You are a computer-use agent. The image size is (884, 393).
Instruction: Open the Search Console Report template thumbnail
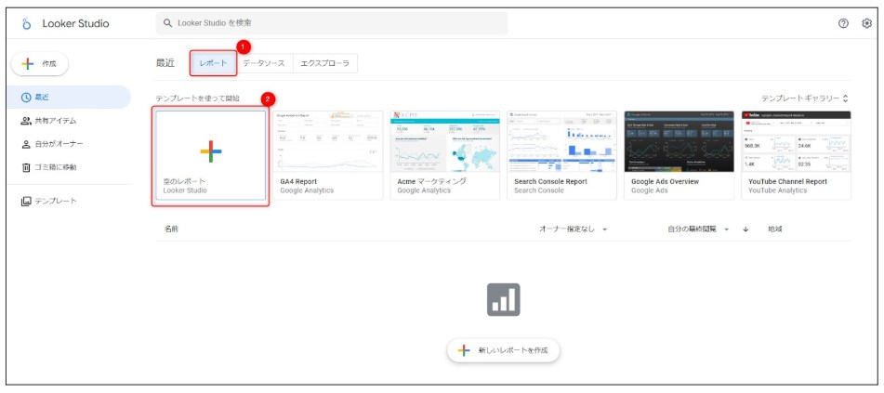561,141
